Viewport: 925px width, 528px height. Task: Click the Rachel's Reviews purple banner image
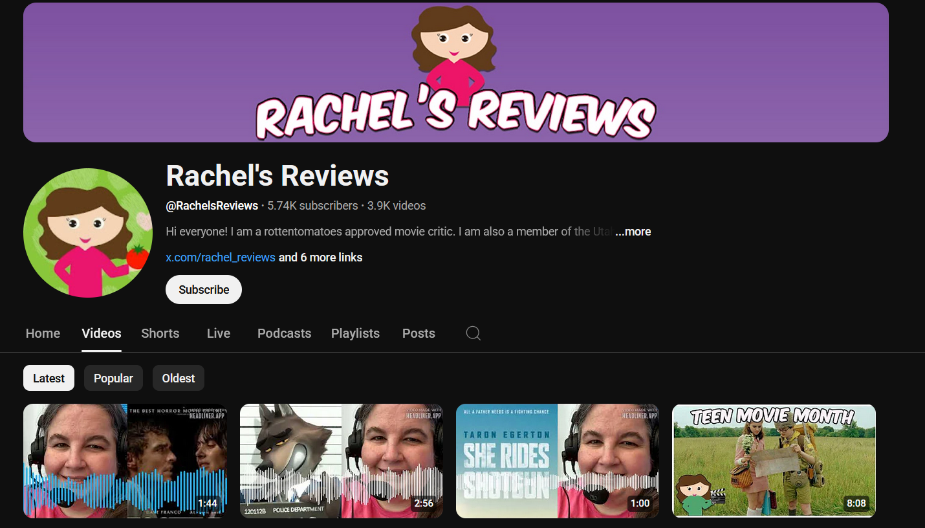456,72
